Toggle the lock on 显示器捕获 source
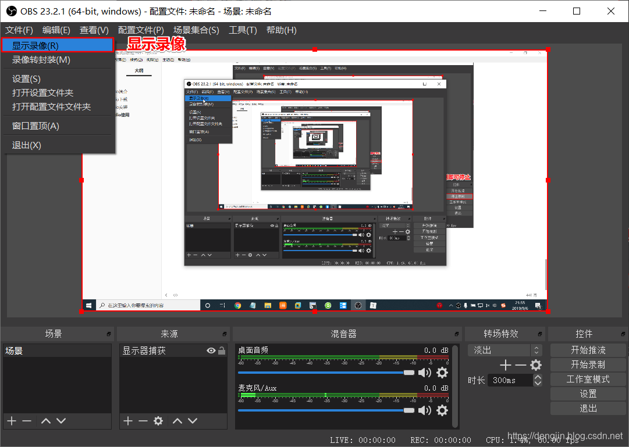 click(x=222, y=351)
